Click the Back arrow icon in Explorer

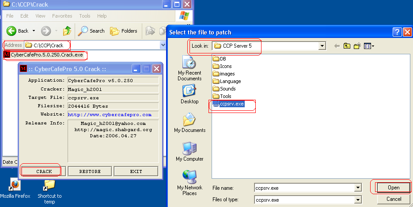(x=11, y=31)
